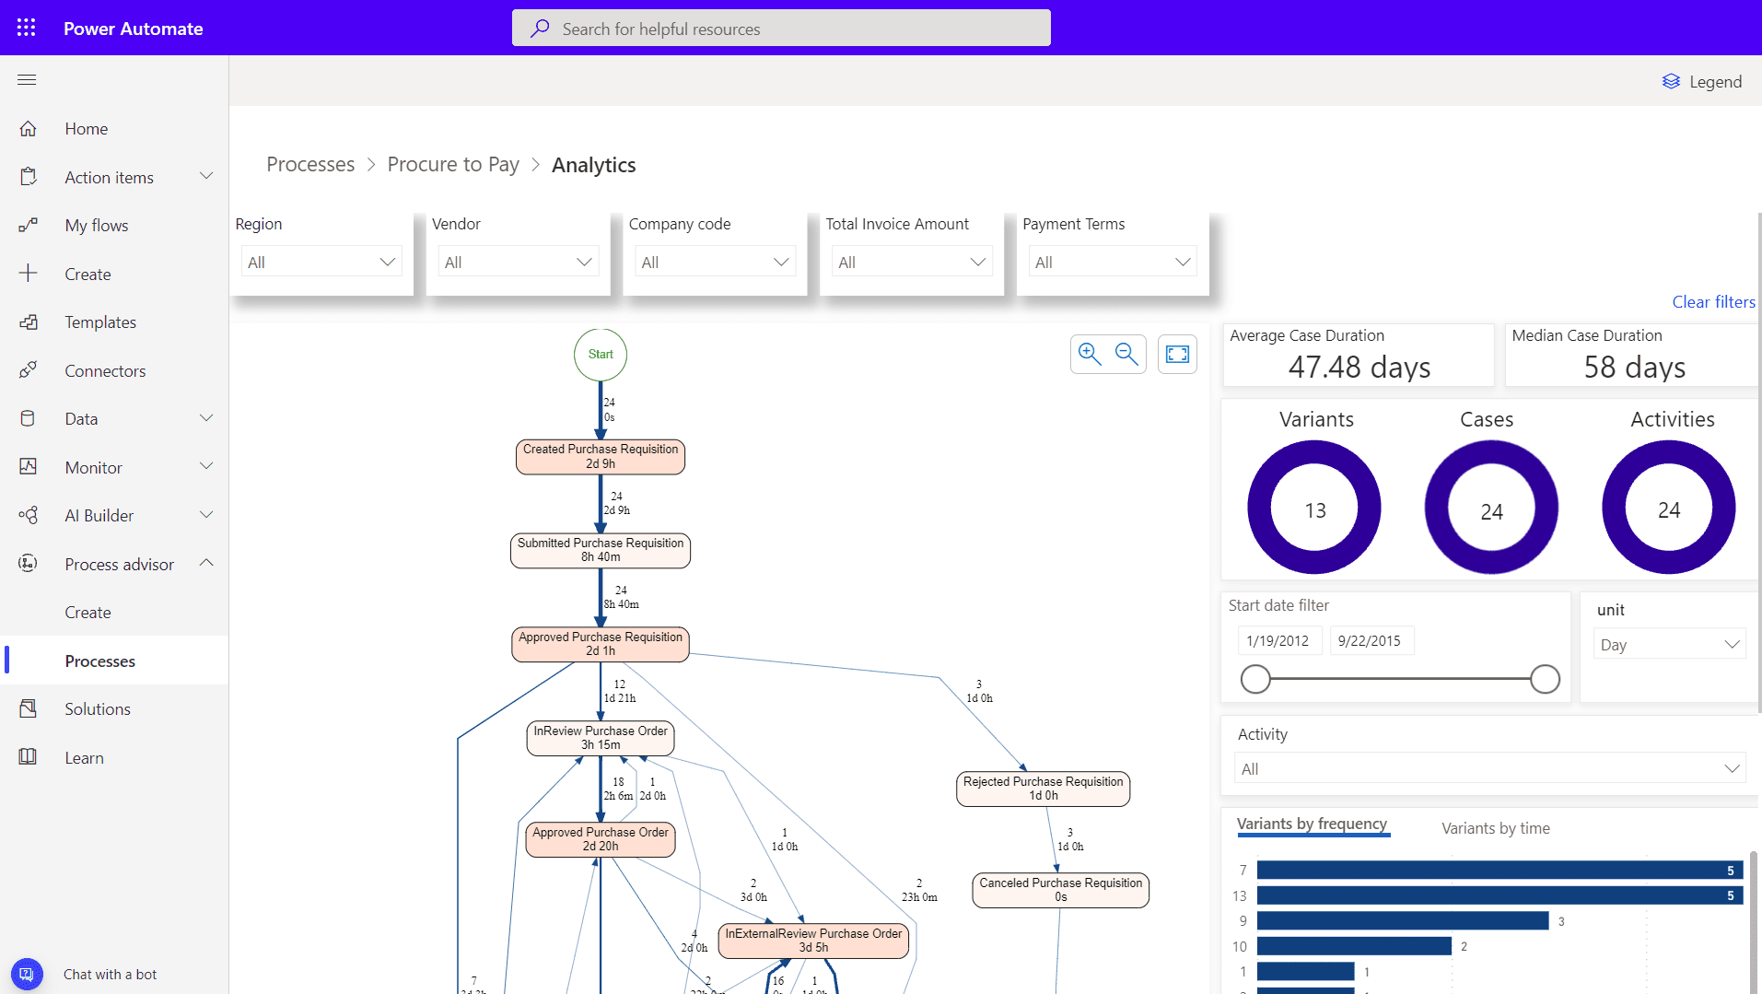The width and height of the screenshot is (1762, 994).
Task: Zoom out of the process map
Action: [x=1126, y=354]
